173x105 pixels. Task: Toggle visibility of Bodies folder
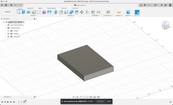pos(8,34)
